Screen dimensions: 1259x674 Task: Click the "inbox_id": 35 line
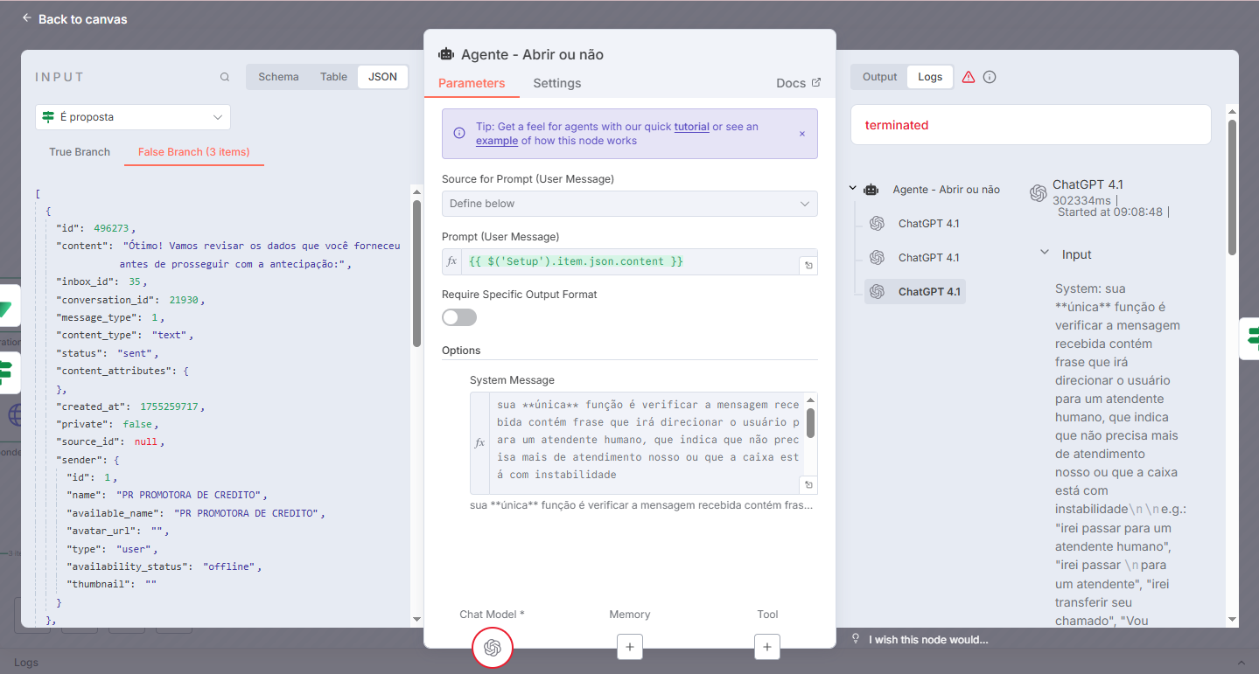tap(102, 281)
